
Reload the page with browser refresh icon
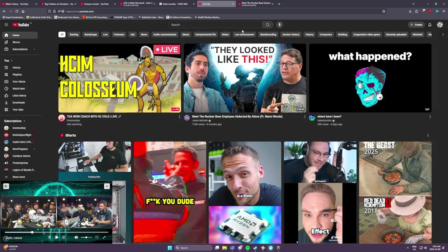pyautogui.click(x=16, y=11)
